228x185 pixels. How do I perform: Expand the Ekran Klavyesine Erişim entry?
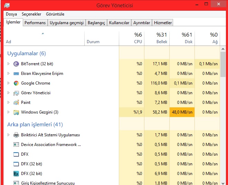[x=8, y=74]
